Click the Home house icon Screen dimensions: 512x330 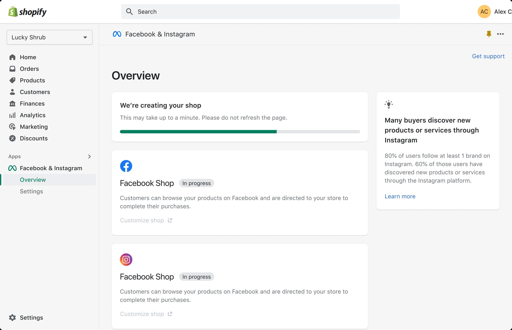coord(12,57)
